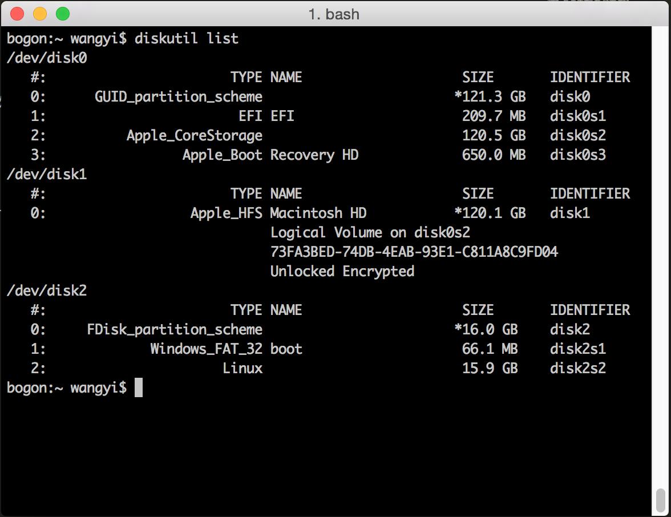Click the "*120.1 GB" size value
This screenshot has height=517, width=671.
[490, 213]
